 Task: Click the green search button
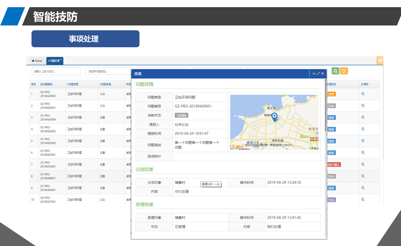point(335,71)
